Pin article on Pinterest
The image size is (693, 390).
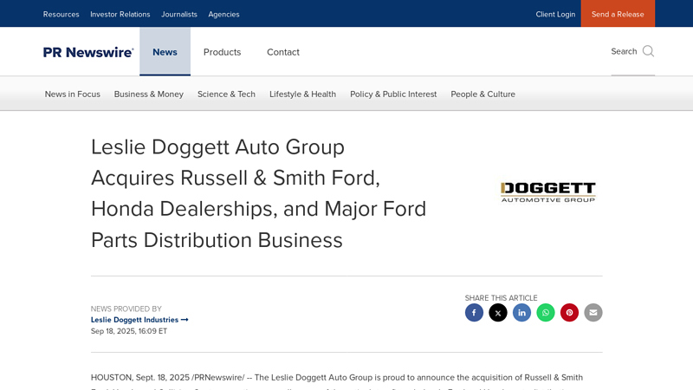(x=569, y=313)
